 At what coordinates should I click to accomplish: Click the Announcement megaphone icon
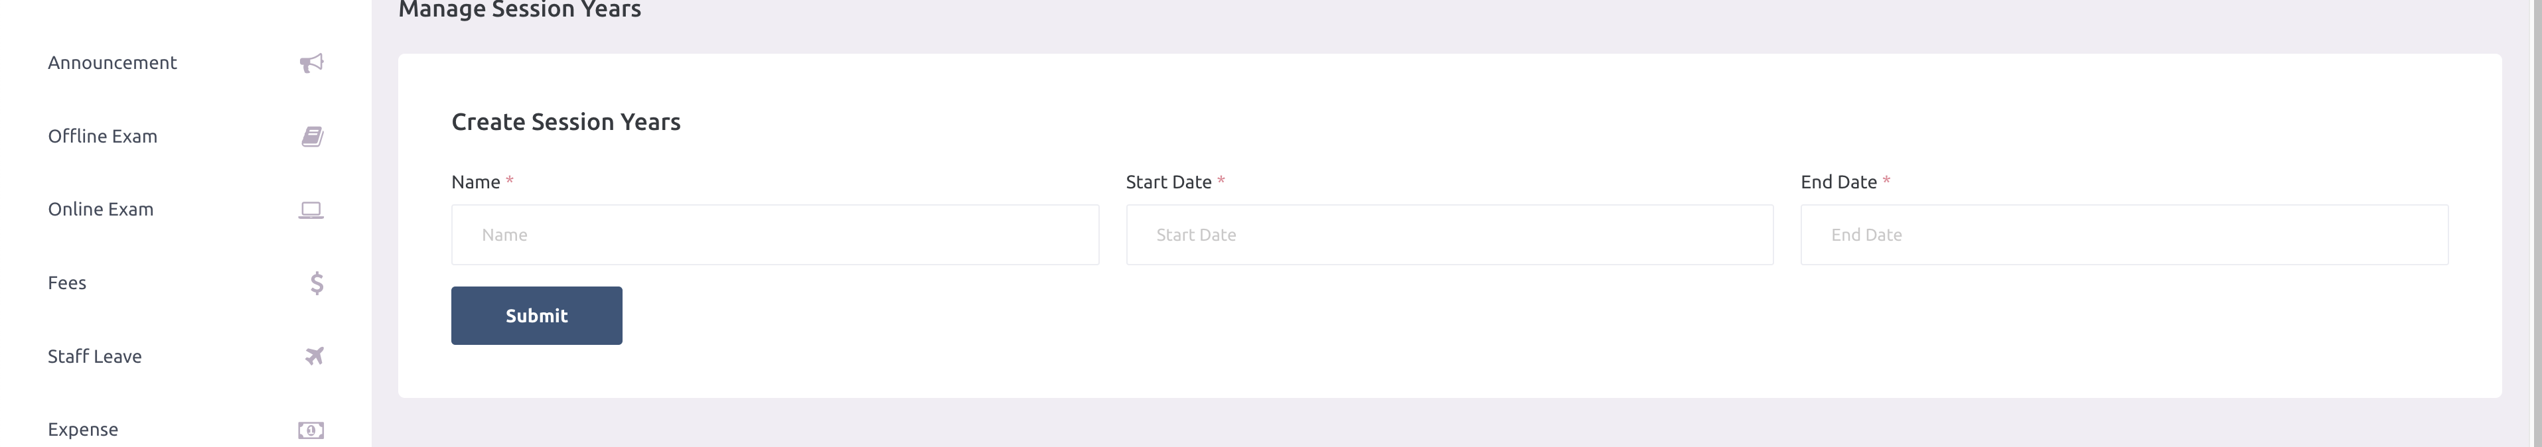(x=311, y=63)
